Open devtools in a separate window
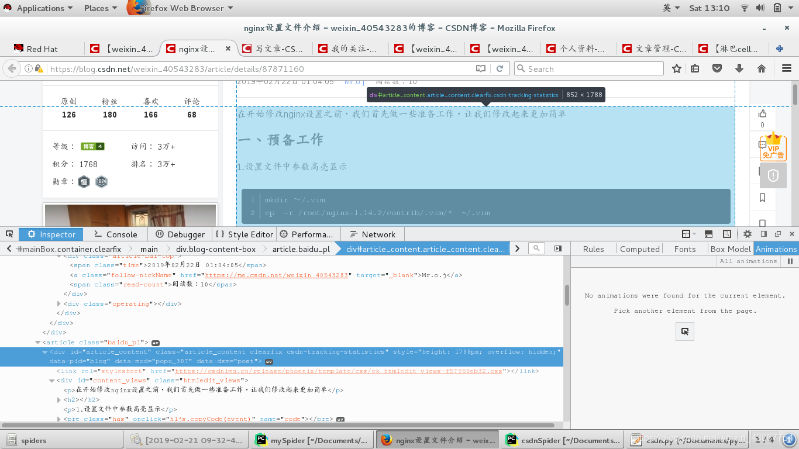 point(778,234)
